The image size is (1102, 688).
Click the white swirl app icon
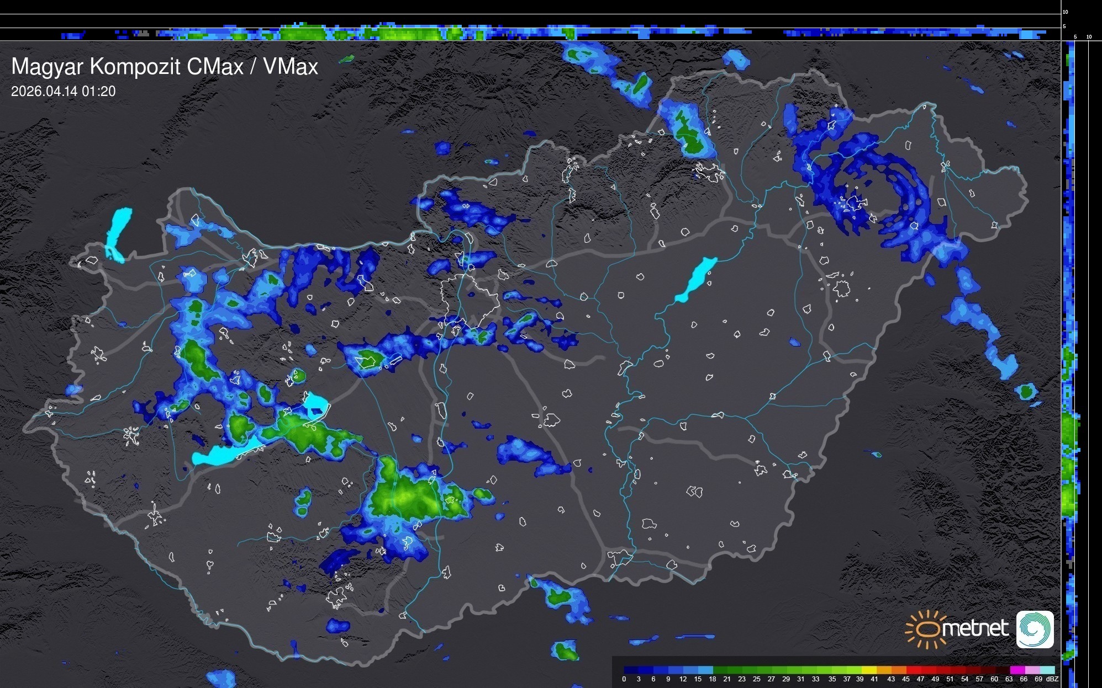1035,629
